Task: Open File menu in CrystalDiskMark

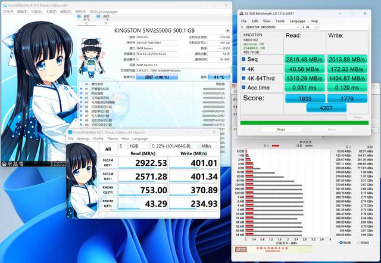Action: coord(70,138)
